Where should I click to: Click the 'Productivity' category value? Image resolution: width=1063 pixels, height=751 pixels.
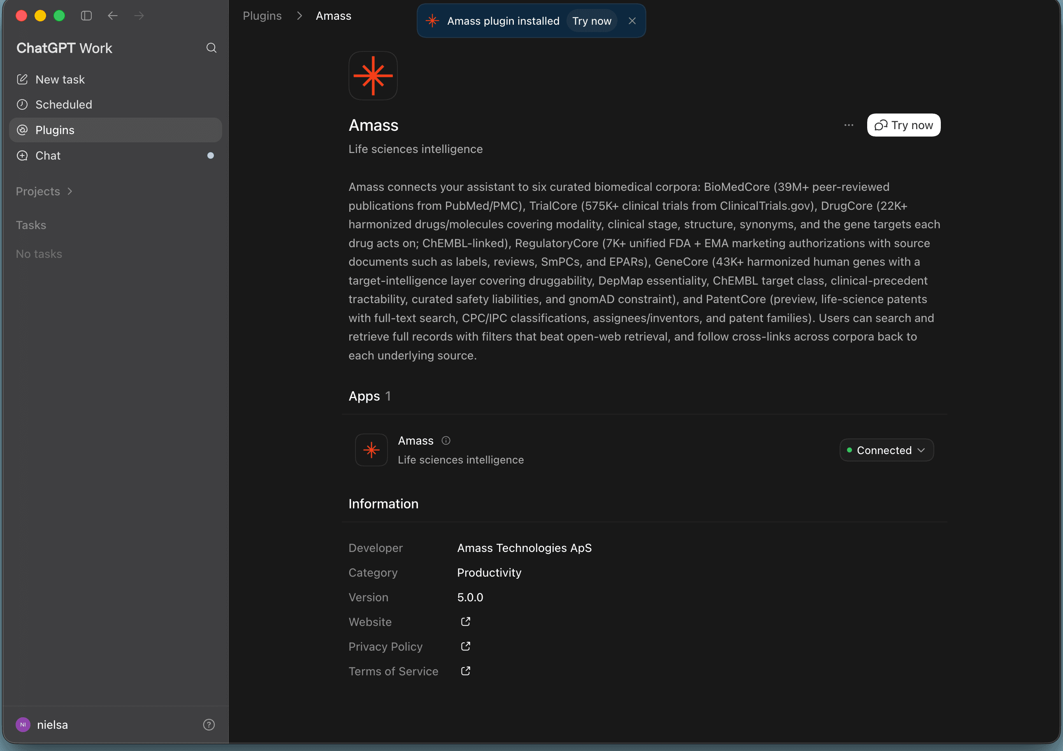click(489, 572)
